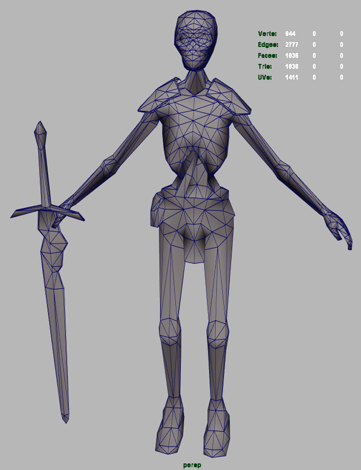Image resolution: width=361 pixels, height=470 pixels.
Task: Select the sword's crossguard
Action: point(46,211)
